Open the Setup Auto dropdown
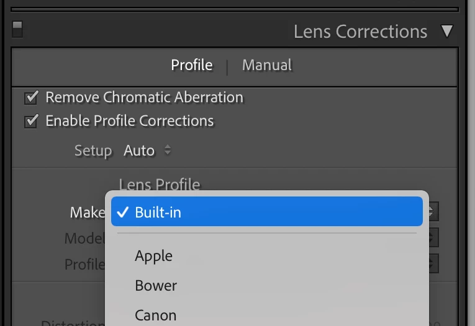The image size is (475, 326). [147, 151]
